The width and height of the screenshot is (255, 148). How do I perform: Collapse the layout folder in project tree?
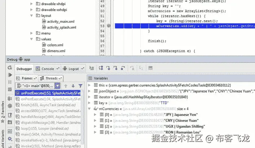coord(31,15)
